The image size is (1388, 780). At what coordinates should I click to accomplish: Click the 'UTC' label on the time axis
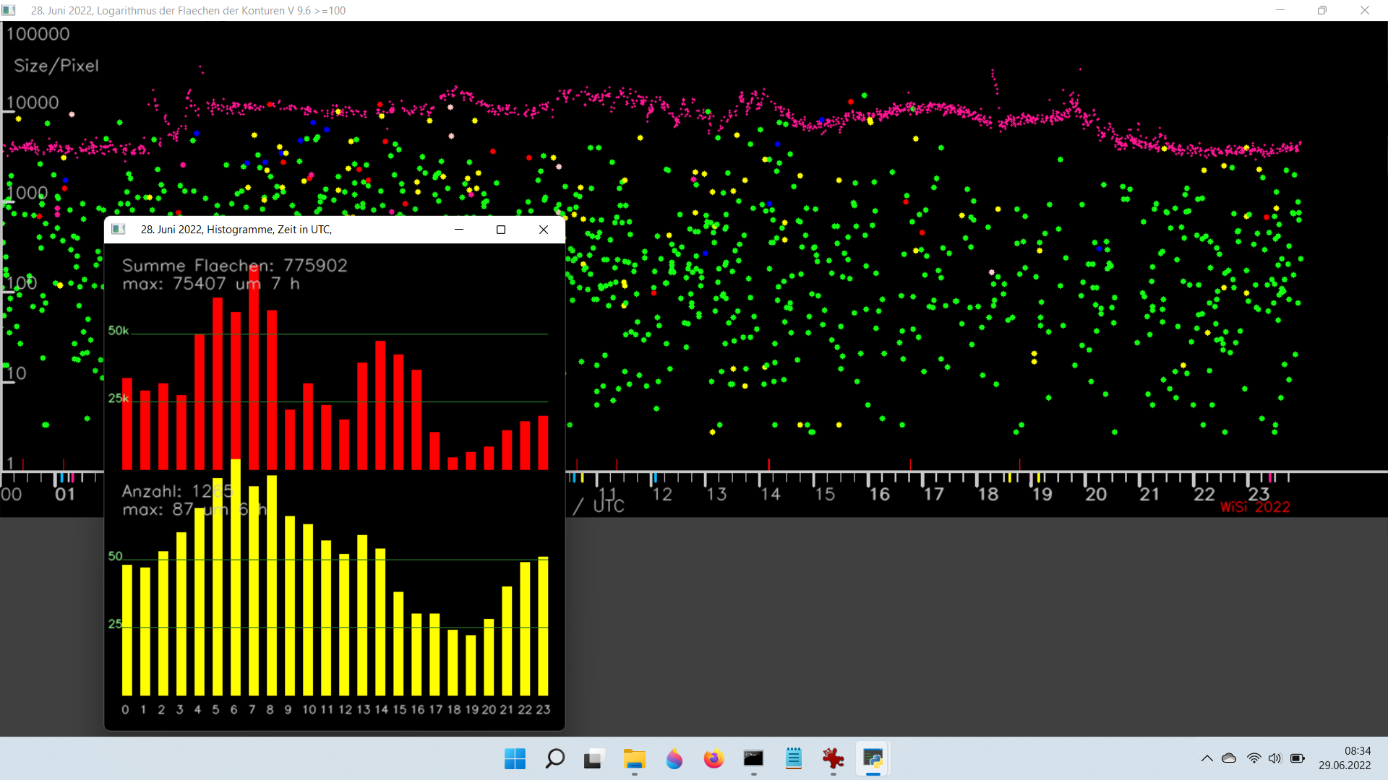(609, 506)
